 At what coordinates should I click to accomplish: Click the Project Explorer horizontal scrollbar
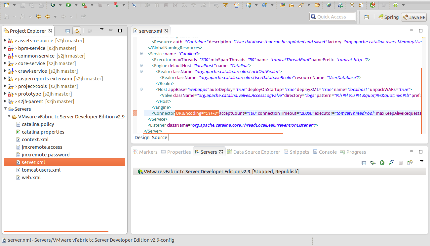pos(56,231)
